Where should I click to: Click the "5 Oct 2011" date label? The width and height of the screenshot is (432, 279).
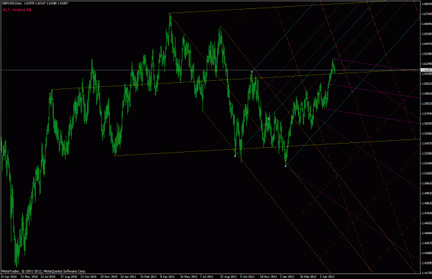click(247, 276)
